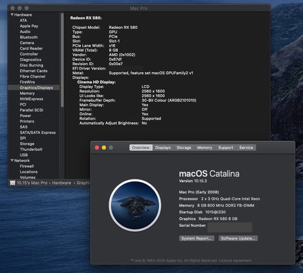Click "10.15's Mac Pro" in path bar

[32, 183]
